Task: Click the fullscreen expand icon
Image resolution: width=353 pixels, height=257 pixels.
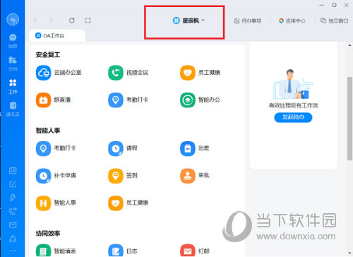Action: 88,20
